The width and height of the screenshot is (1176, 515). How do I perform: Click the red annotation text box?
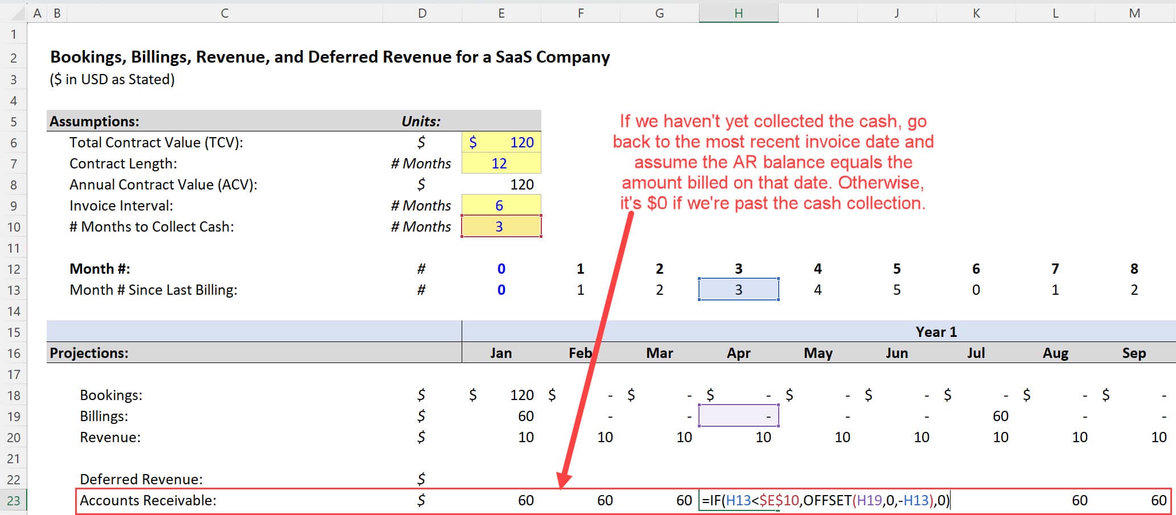click(x=774, y=161)
